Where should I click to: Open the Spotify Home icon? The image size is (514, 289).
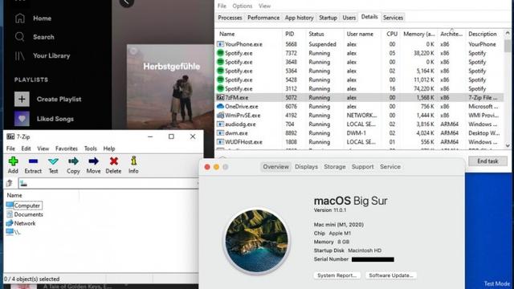[x=19, y=18]
